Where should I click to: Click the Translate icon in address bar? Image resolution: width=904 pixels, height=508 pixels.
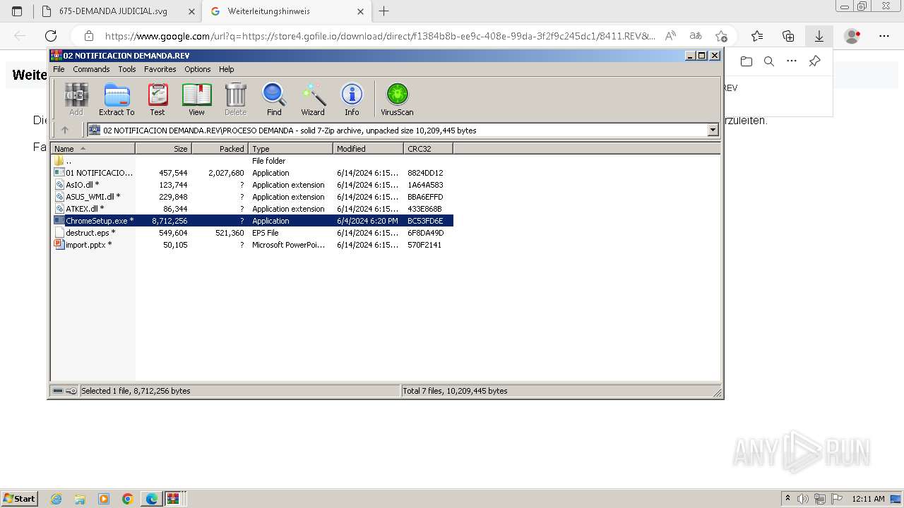pos(696,36)
